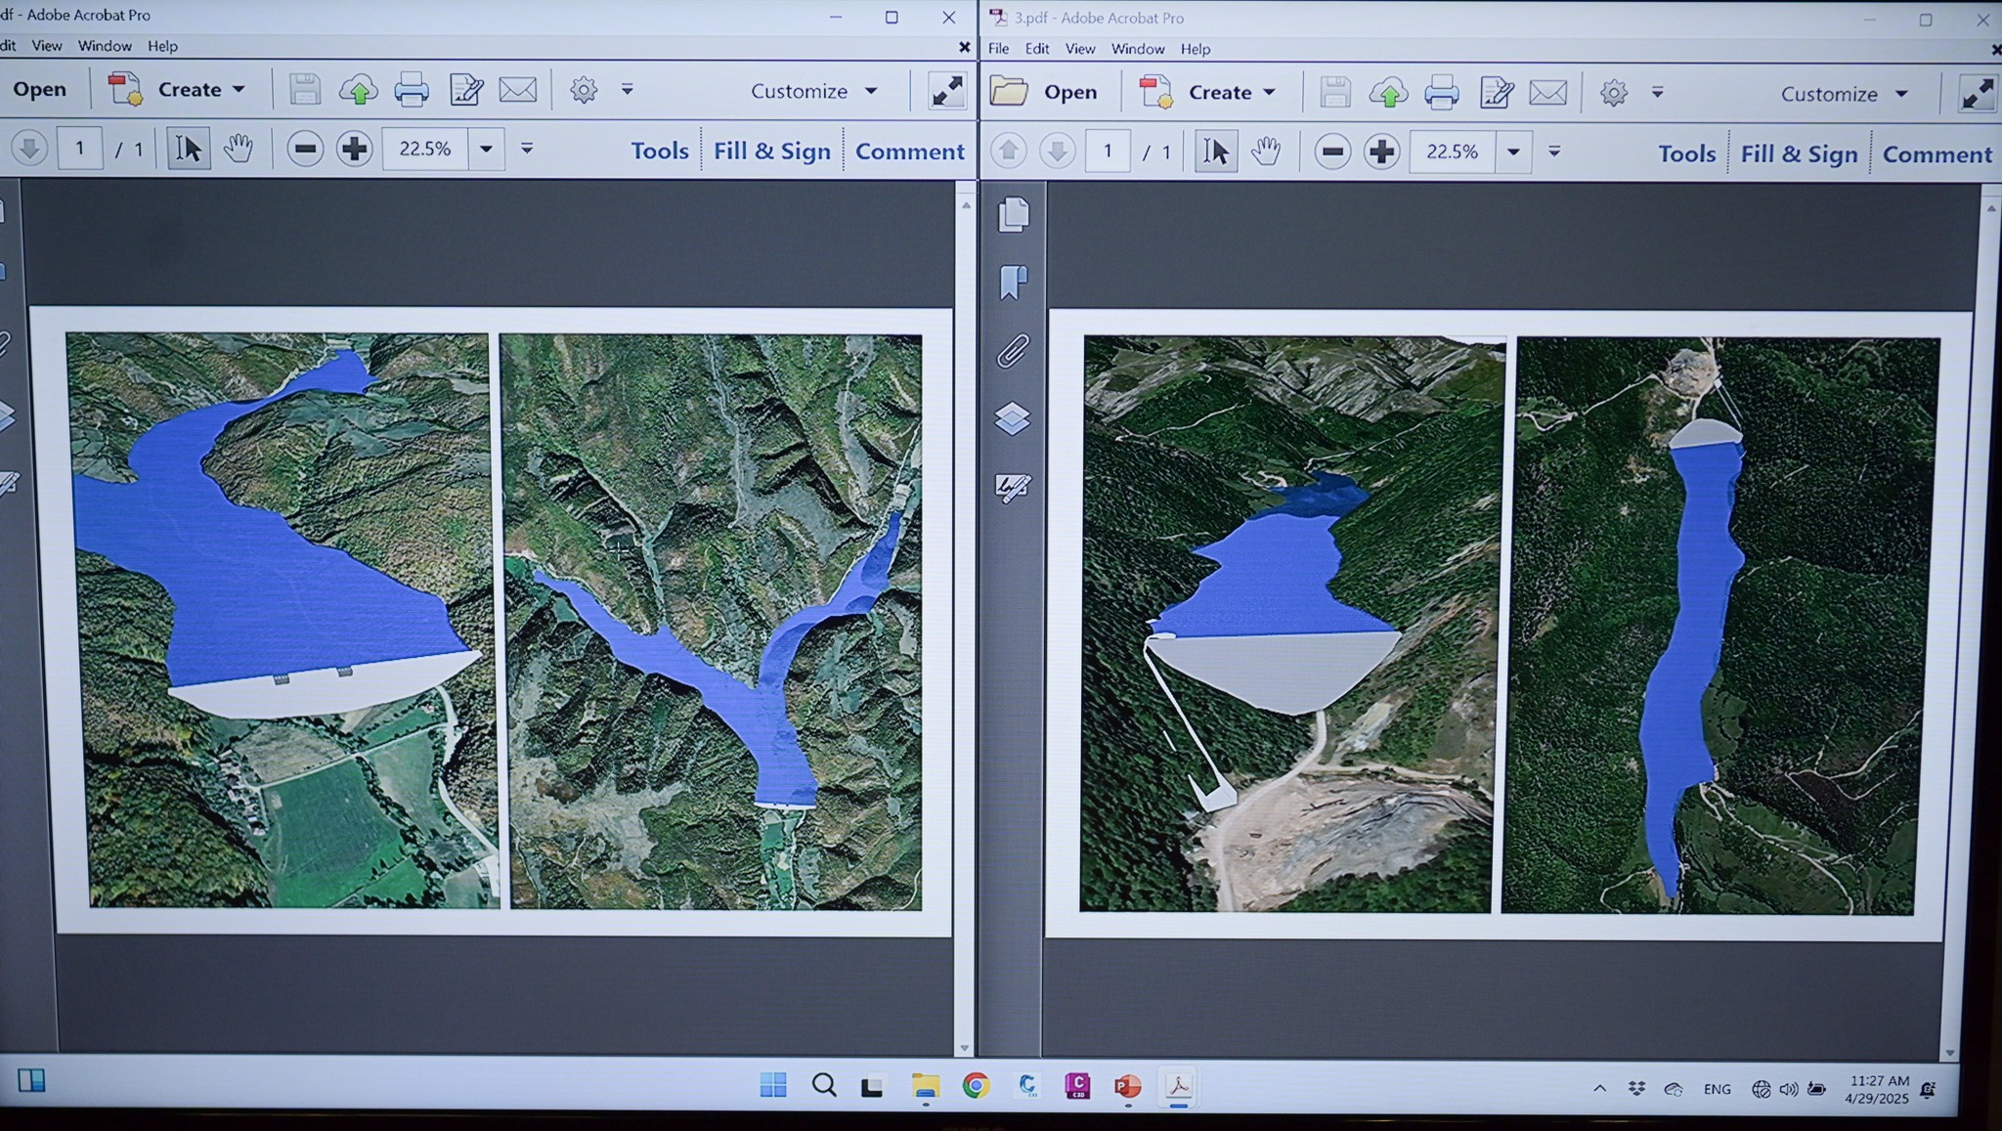The height and width of the screenshot is (1131, 2002).
Task: Toggle read mode in the right window
Action: [x=1977, y=93]
